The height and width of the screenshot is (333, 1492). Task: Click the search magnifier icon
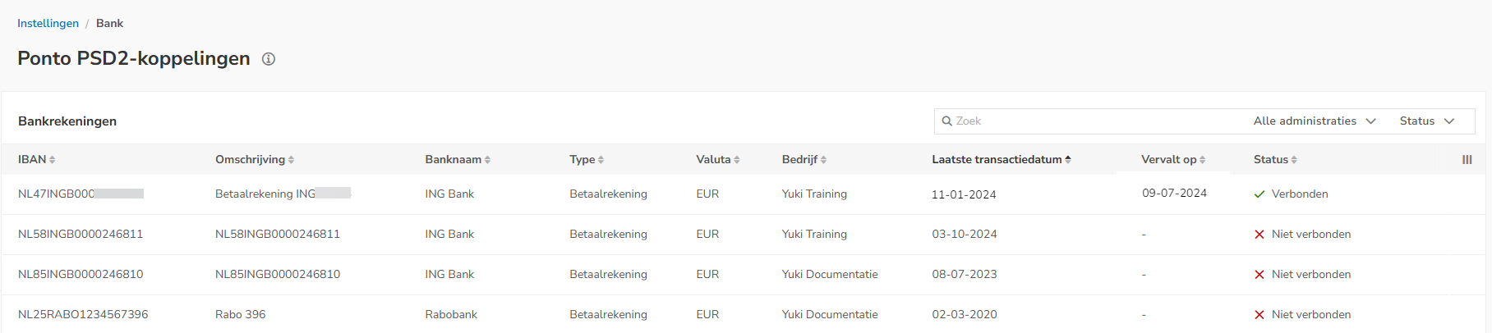(946, 121)
